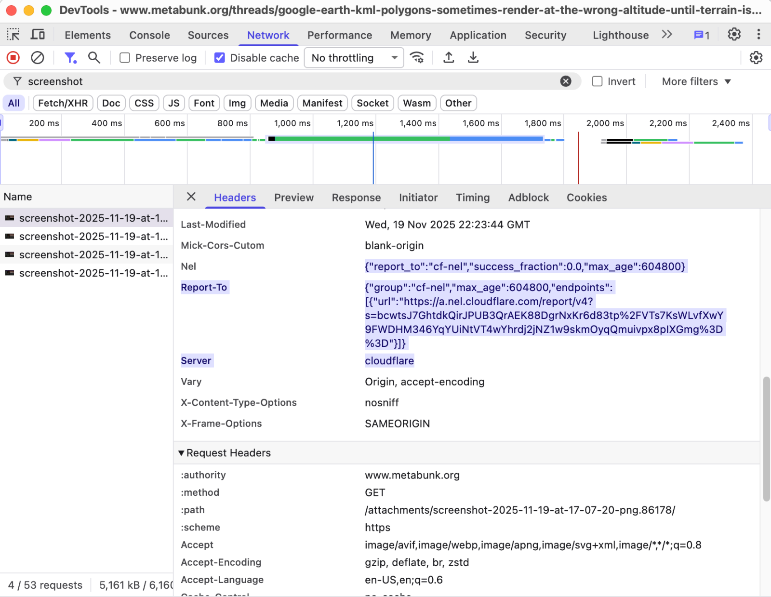Check the Invert filter checkbox
The image size is (771, 597).
click(x=598, y=81)
